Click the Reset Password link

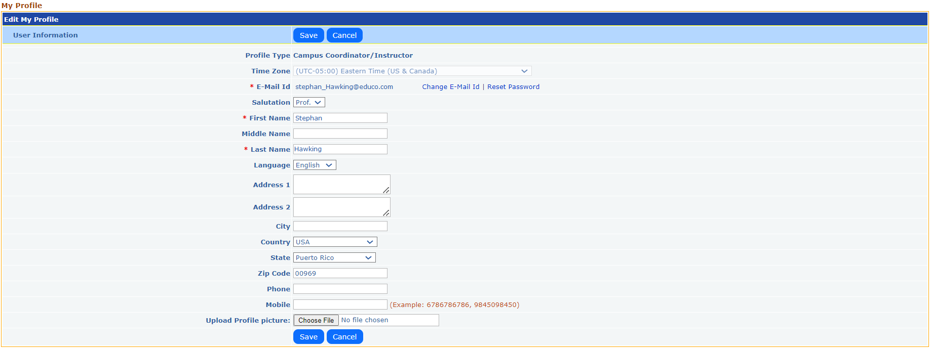(x=513, y=87)
